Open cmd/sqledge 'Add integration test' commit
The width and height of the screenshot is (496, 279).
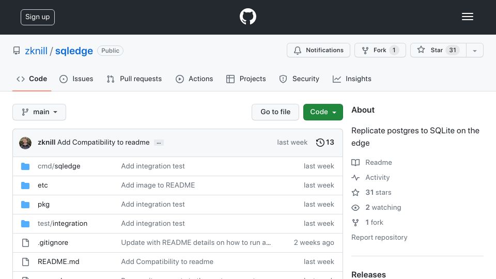(x=153, y=166)
